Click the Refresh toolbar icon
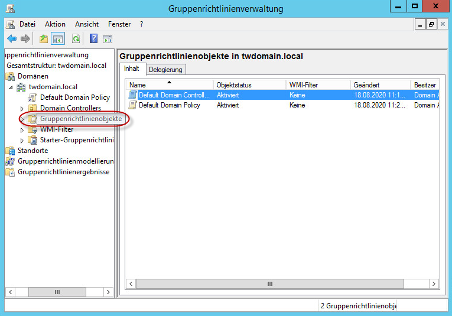452x316 pixels. pyautogui.click(x=76, y=38)
